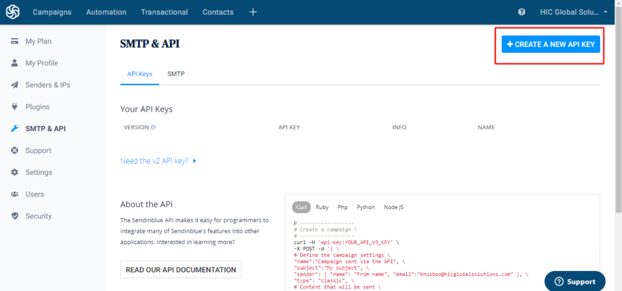
Task: Click the My Plan credit card icon
Action: [15, 41]
